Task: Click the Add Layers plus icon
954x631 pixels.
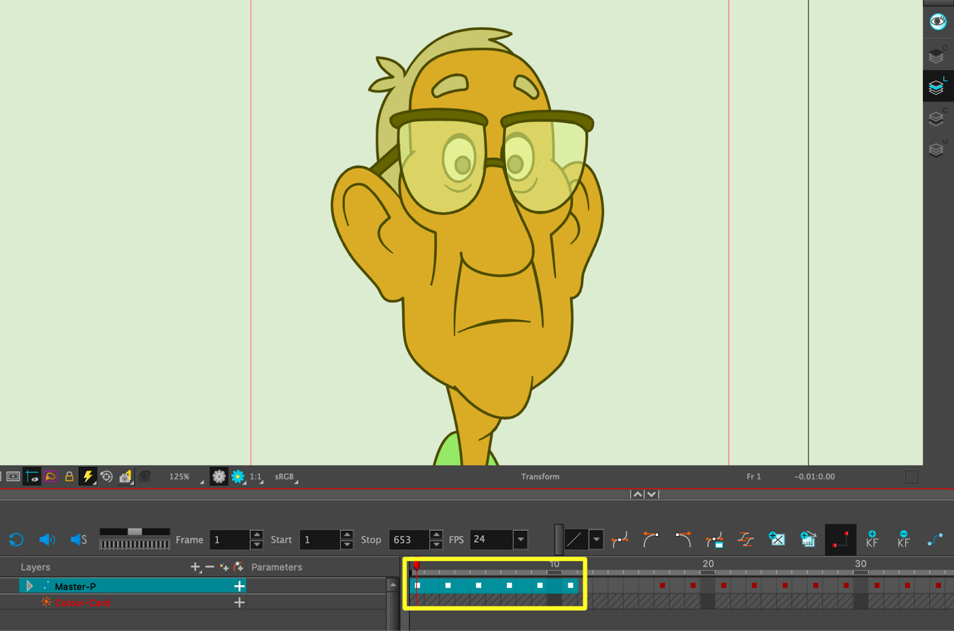Action: 195,567
